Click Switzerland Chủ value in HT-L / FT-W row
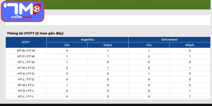This screenshot has height=106, width=212. point(149,62)
